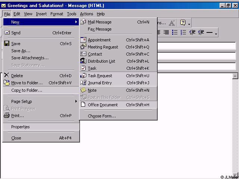Apply bulleted list formatting

174,33
